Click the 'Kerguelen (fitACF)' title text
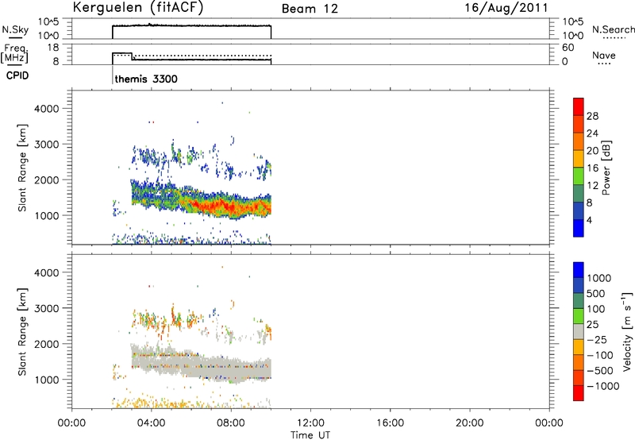Image resolution: width=635 pixels, height=440 pixels. pyautogui.click(x=137, y=8)
